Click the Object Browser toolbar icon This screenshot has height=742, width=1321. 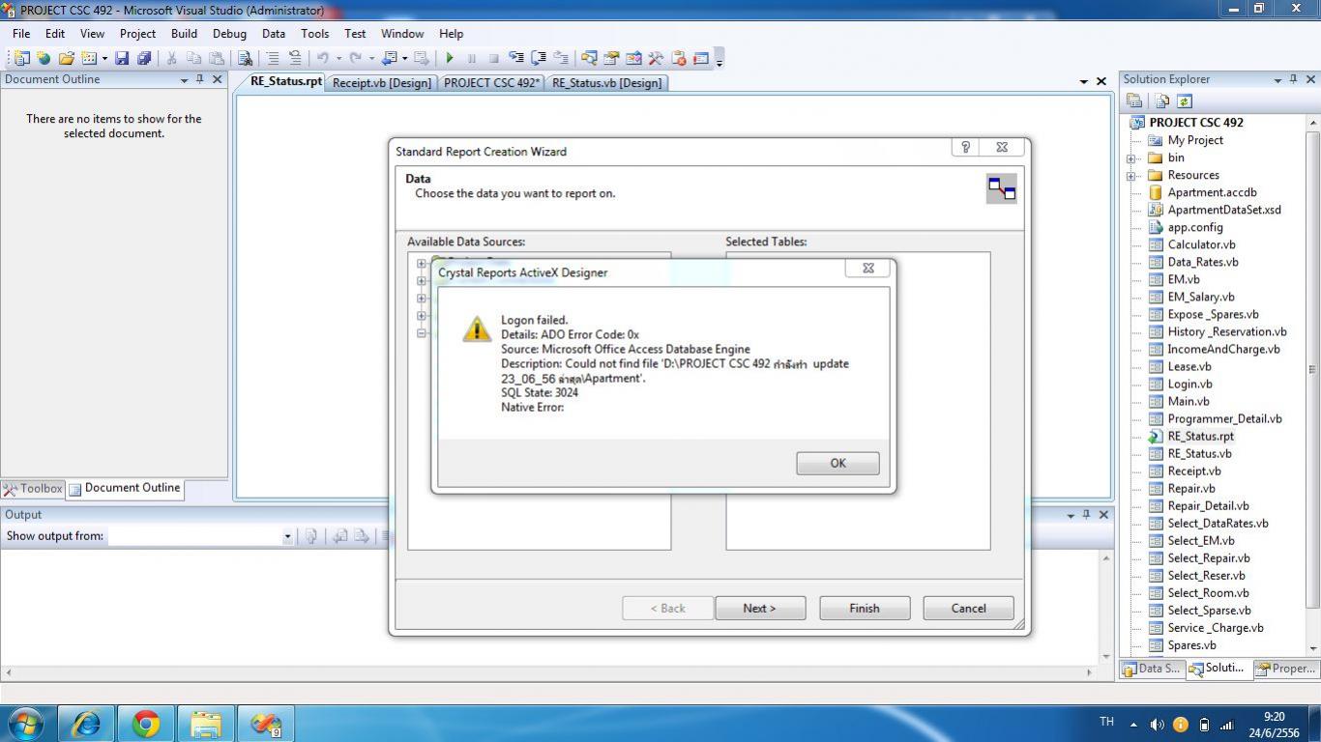tap(633, 58)
